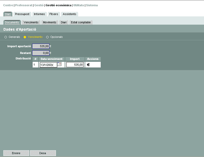Open the Estat comptable sub-tab
This screenshot has height=157, width=204.
point(81,22)
